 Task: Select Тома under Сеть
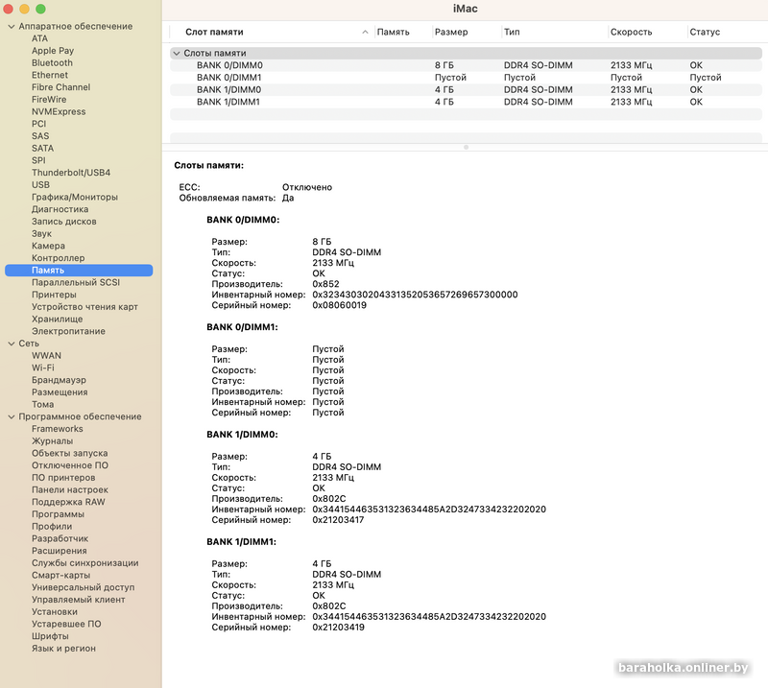pyautogui.click(x=42, y=405)
